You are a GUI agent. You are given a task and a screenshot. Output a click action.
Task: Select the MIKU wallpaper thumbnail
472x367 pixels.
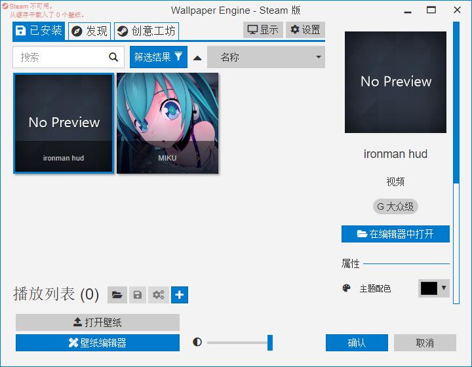tap(168, 123)
